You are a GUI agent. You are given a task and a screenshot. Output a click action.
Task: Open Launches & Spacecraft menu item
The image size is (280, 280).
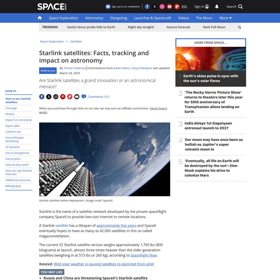[153, 18]
